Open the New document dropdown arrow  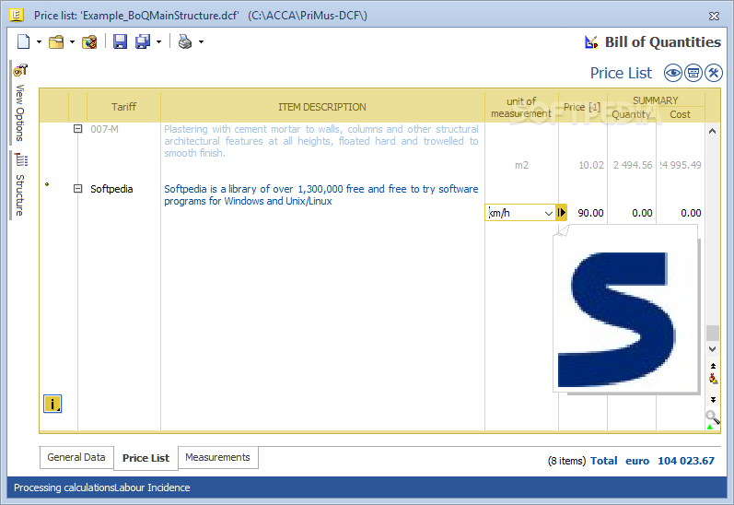point(39,42)
